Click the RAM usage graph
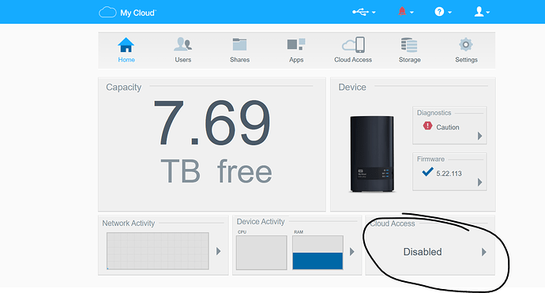The height and width of the screenshot is (293, 545). 318,253
